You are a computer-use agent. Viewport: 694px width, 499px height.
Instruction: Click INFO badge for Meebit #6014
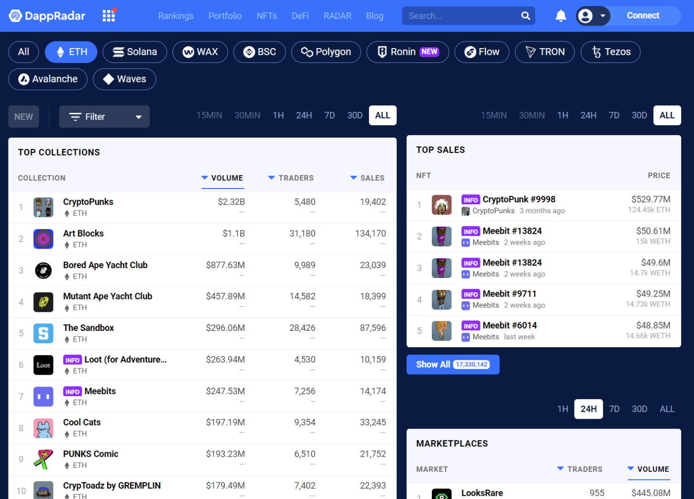tap(470, 326)
